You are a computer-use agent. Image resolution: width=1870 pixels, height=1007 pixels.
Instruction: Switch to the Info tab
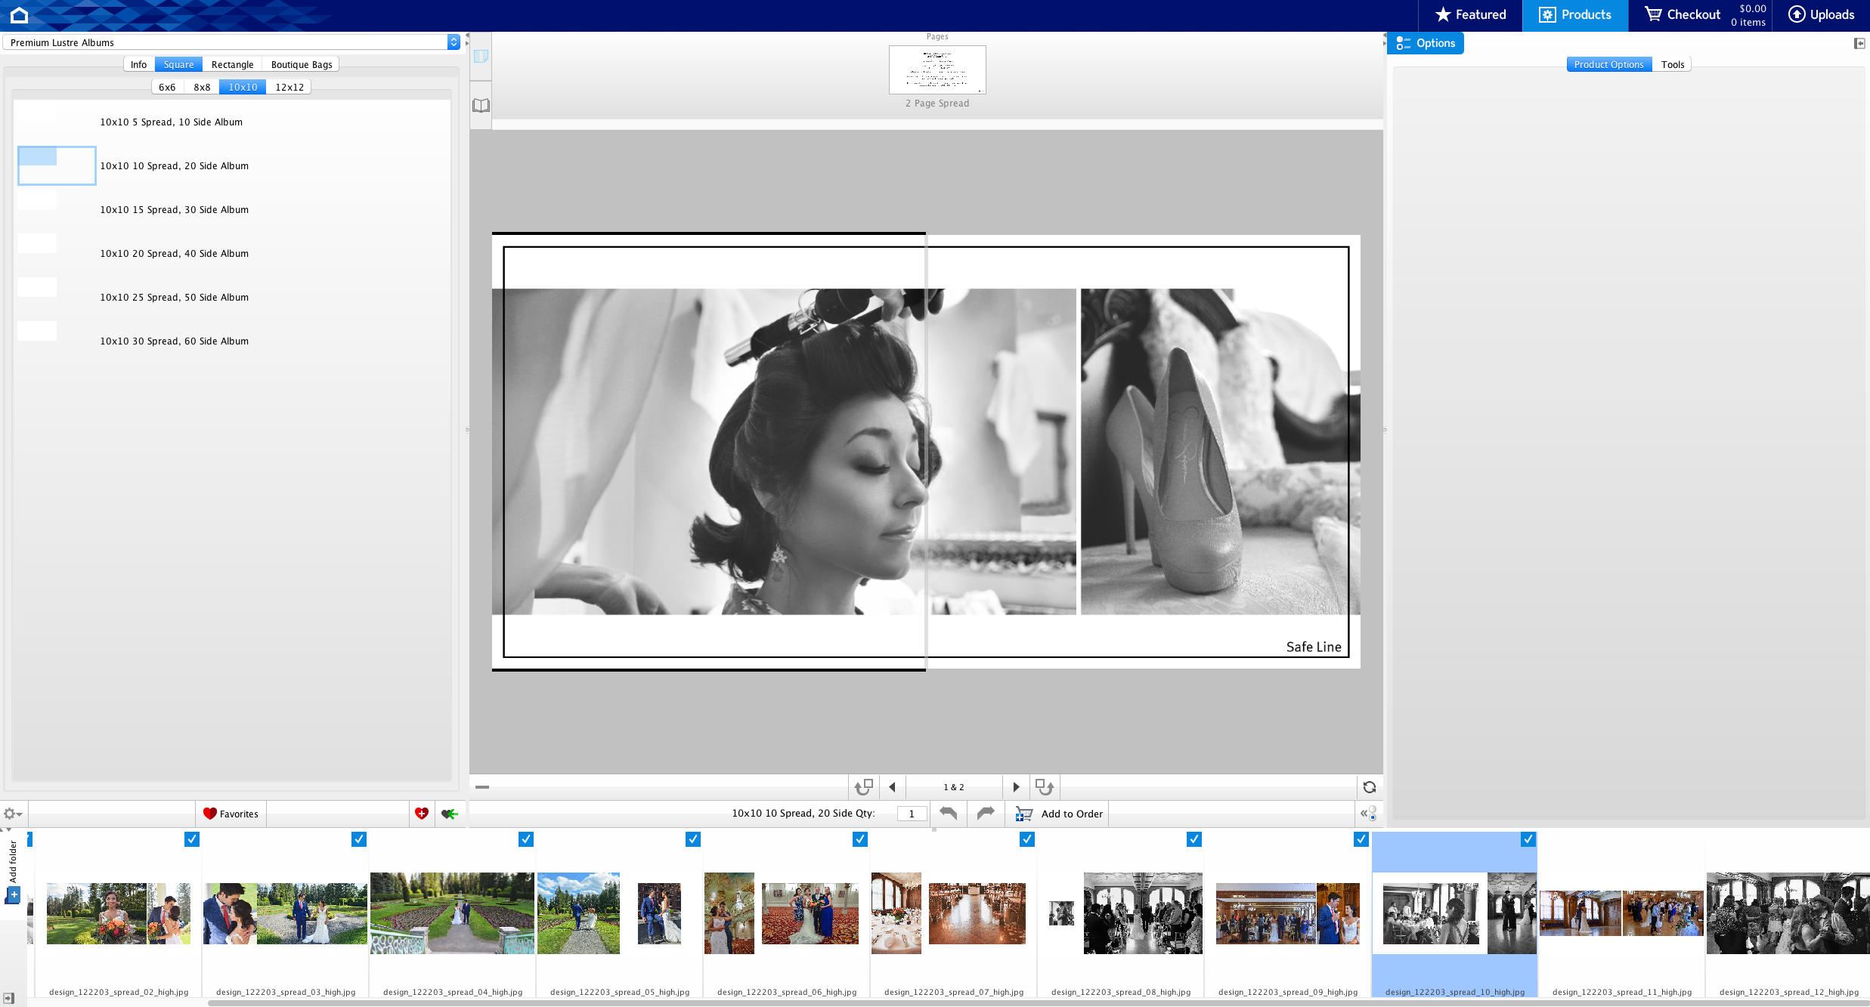point(138,64)
